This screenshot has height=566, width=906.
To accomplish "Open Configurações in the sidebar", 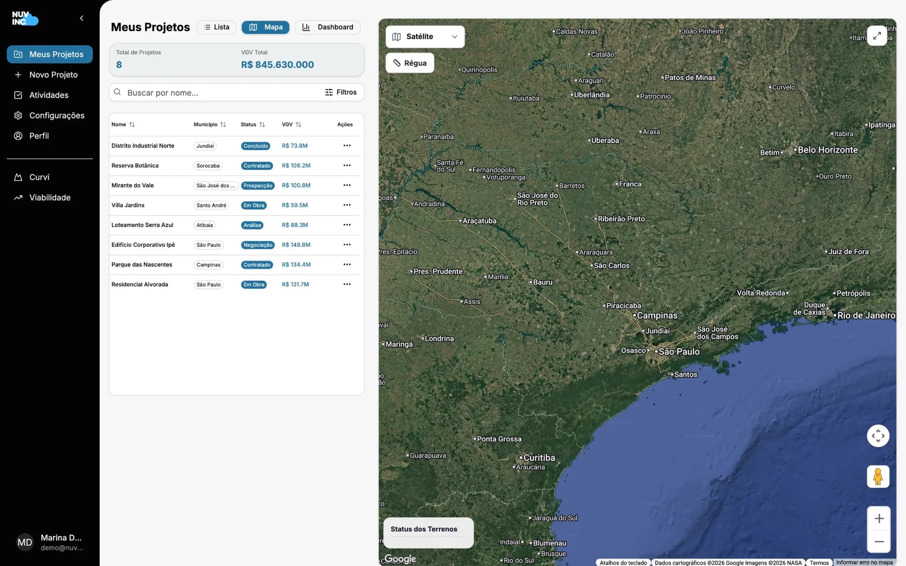I will coord(50,115).
